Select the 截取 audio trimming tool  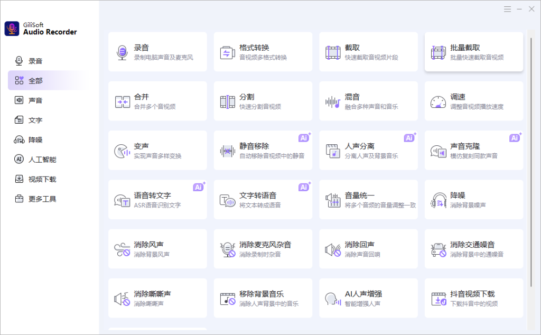click(368, 51)
